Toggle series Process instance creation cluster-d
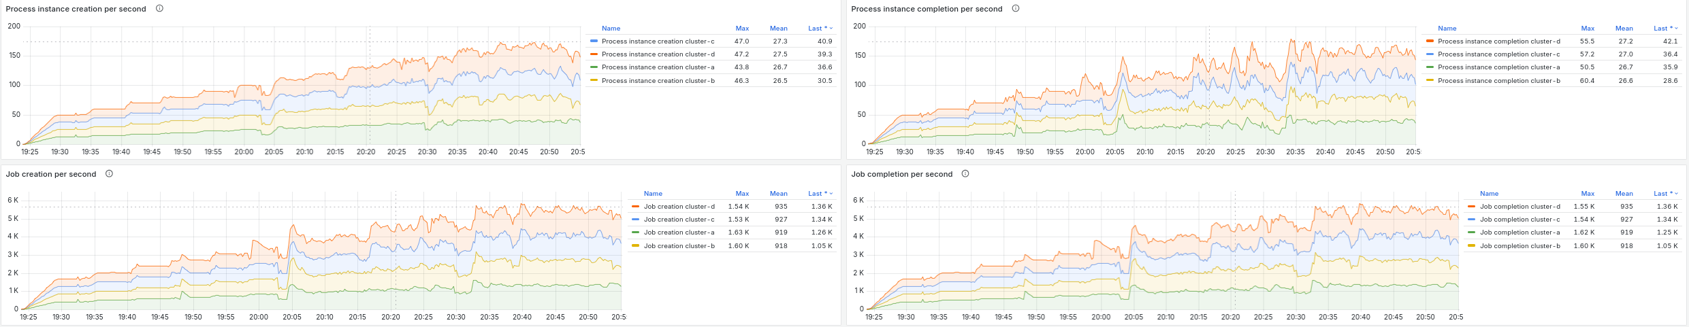The width and height of the screenshot is (1689, 327). pyautogui.click(x=658, y=54)
